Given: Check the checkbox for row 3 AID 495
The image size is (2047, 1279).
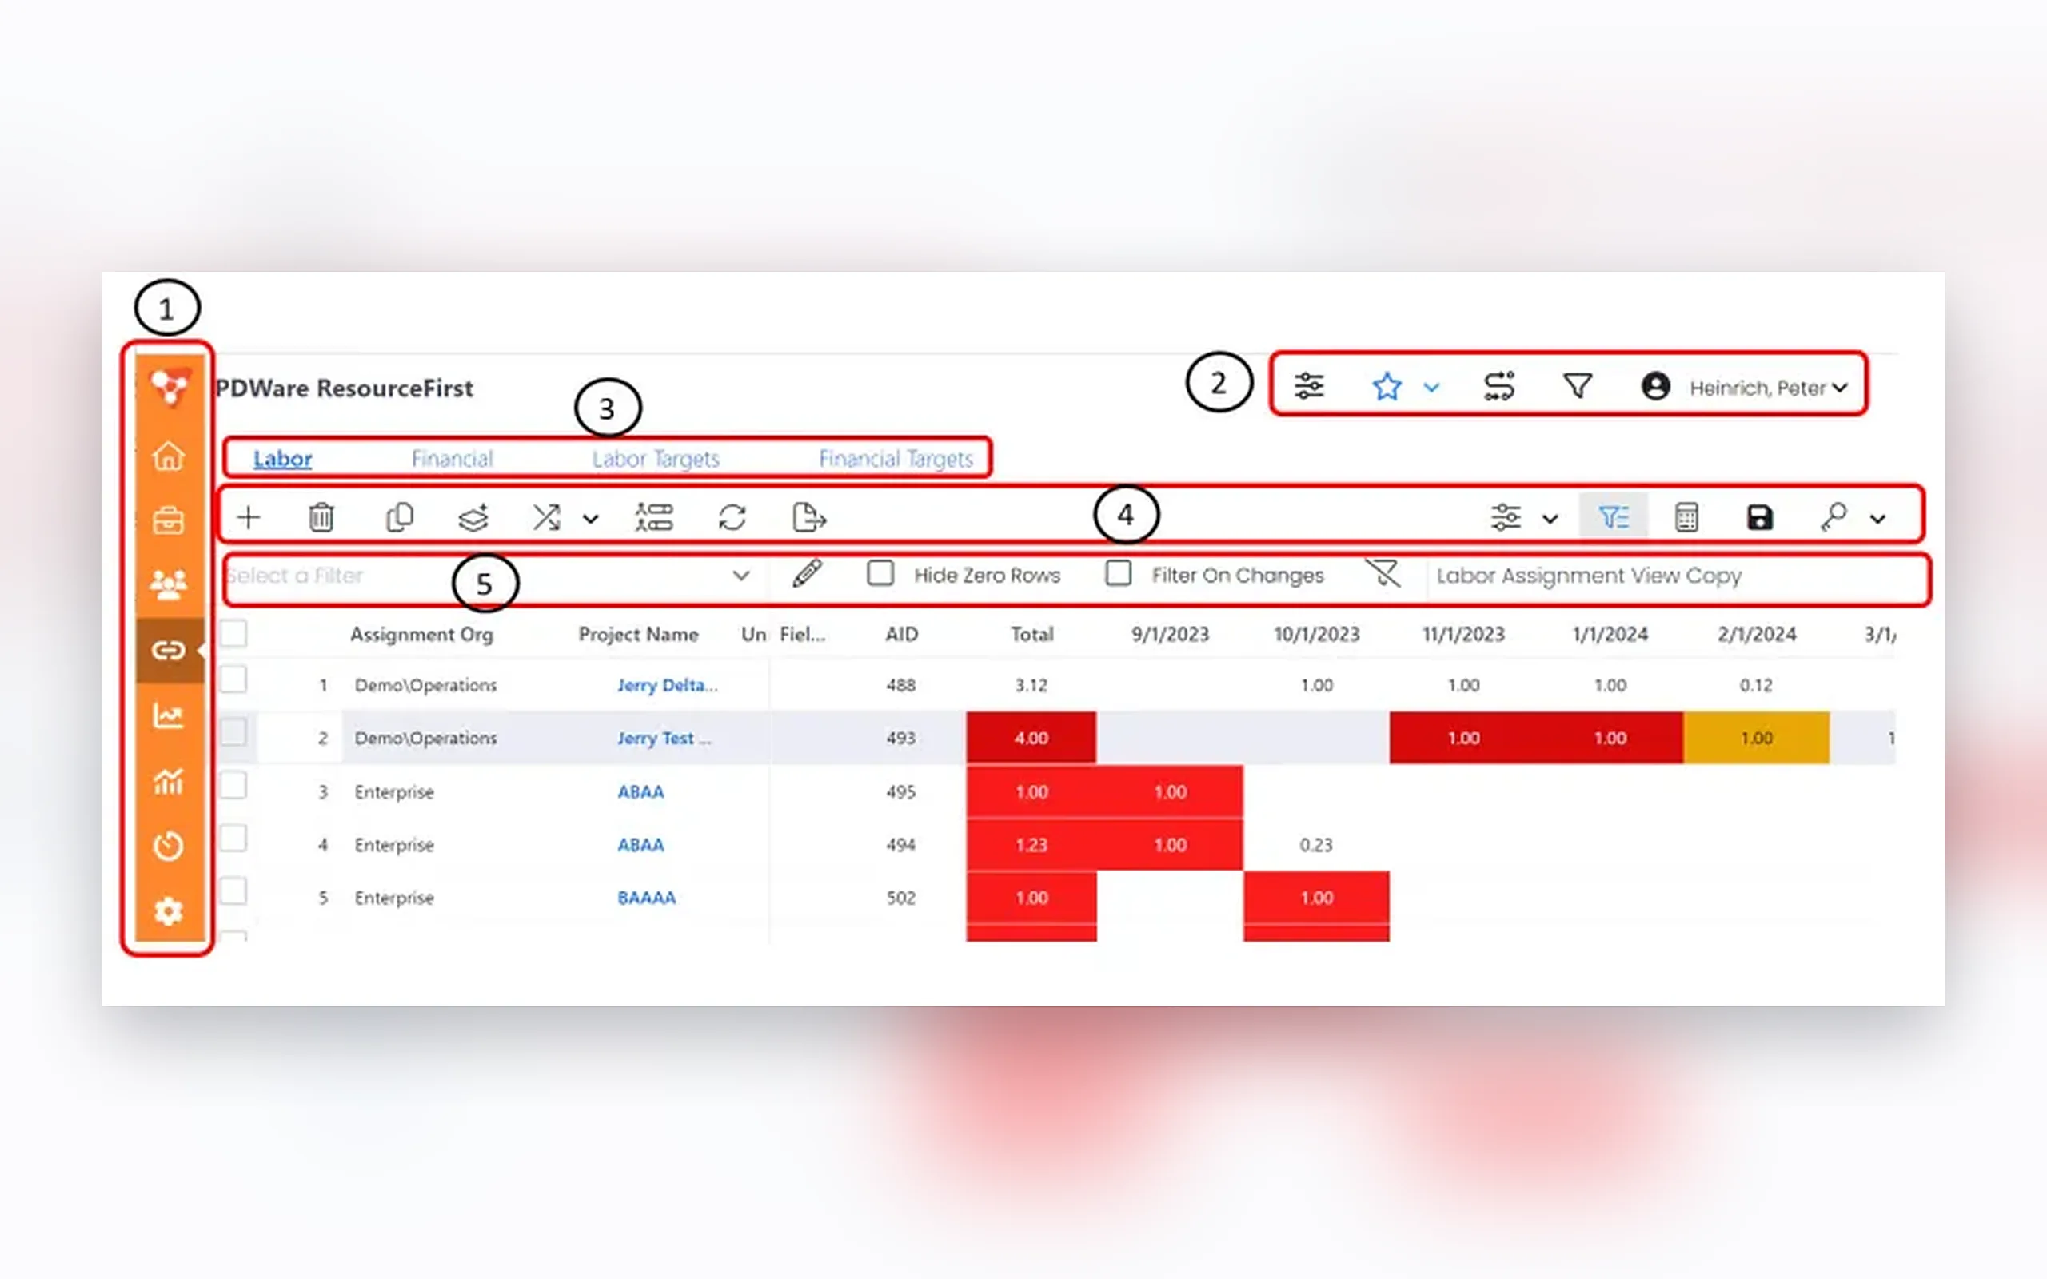Looking at the screenshot, I should pyautogui.click(x=233, y=785).
